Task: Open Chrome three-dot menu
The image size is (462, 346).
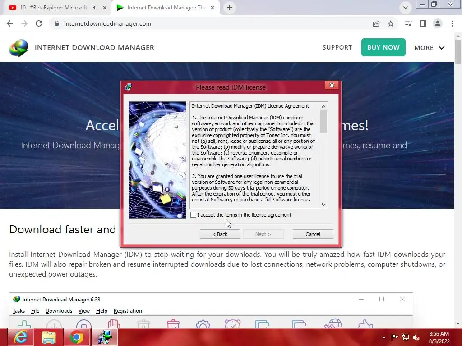Action: tap(452, 23)
